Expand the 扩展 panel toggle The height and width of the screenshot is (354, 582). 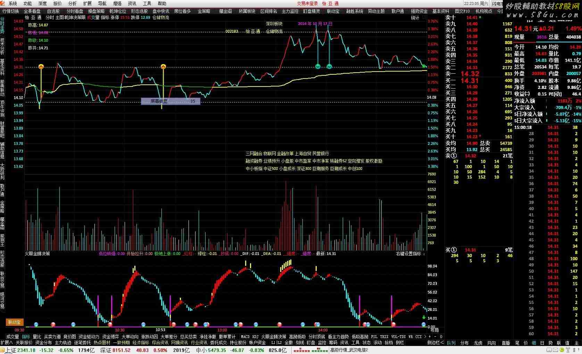coord(7,343)
